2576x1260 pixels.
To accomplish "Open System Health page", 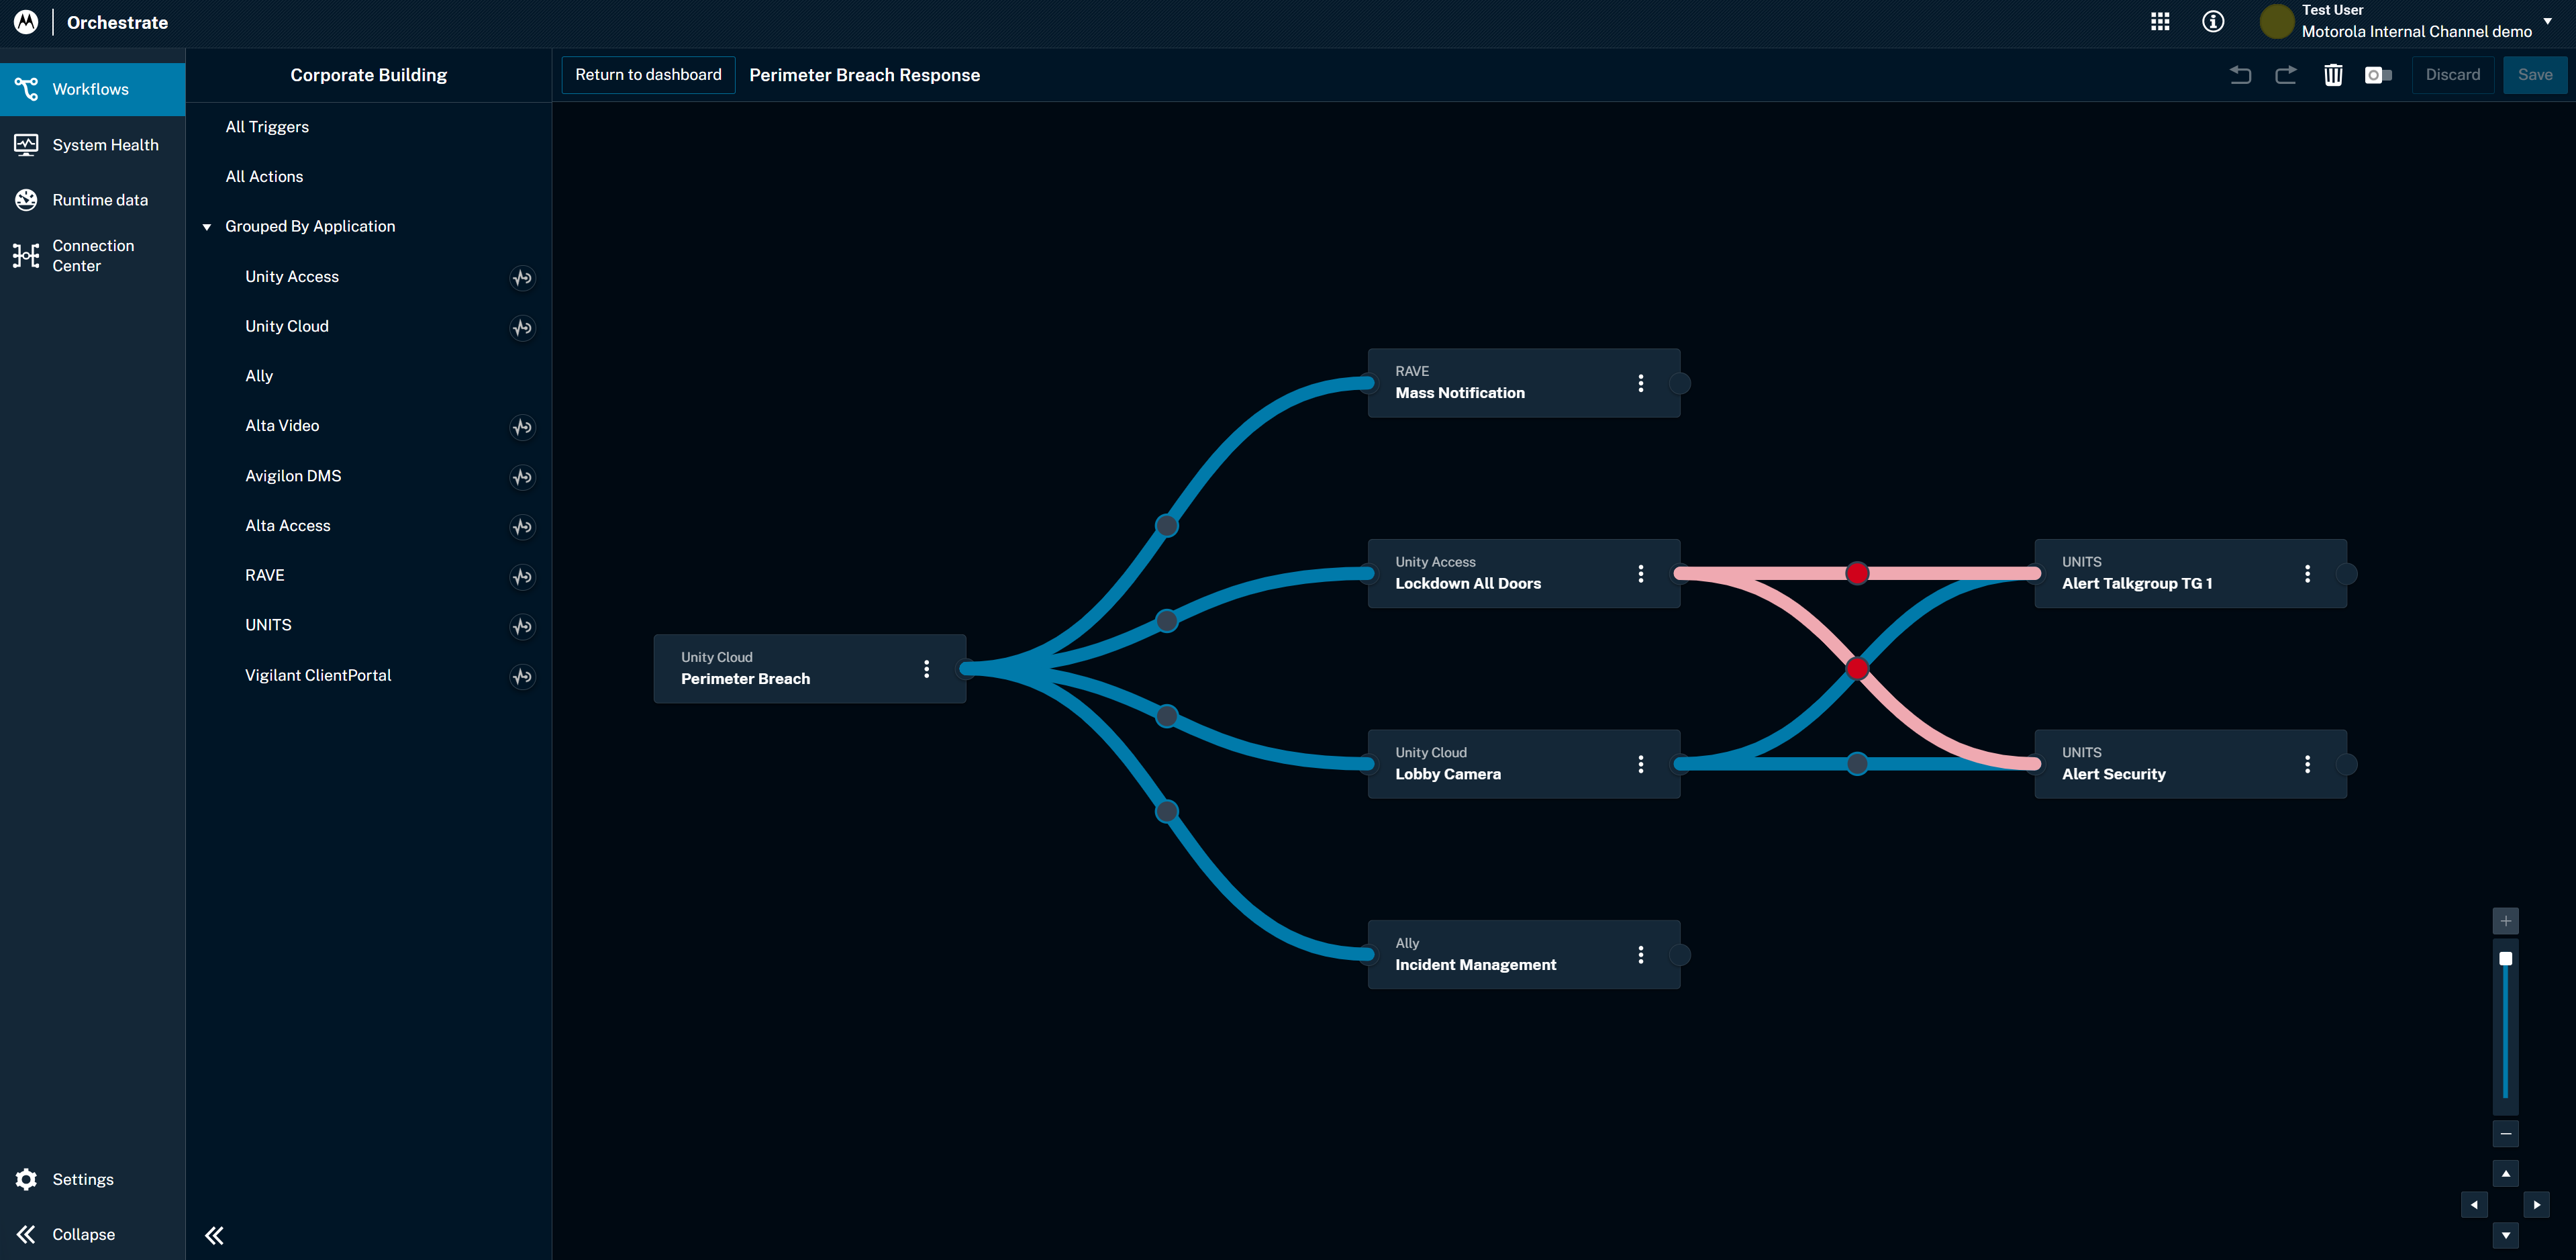I will 92,145.
